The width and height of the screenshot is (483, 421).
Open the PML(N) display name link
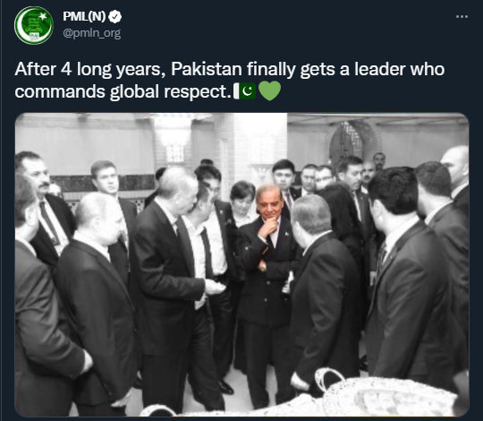84,16
